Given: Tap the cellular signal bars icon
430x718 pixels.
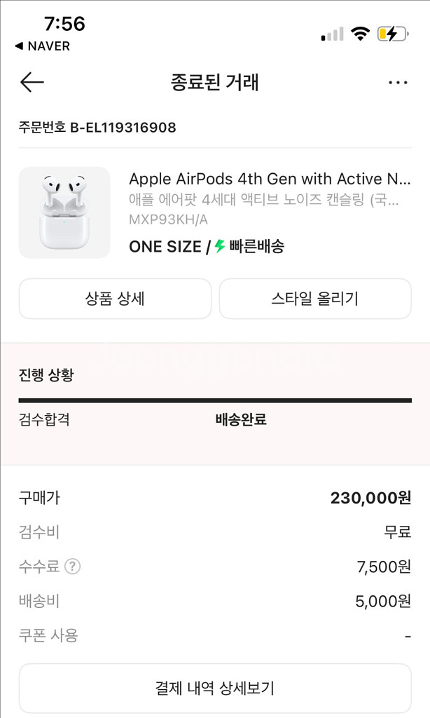Looking at the screenshot, I should coord(332,34).
